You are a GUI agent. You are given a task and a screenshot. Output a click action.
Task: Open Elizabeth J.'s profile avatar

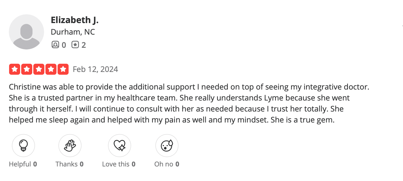tap(26, 32)
